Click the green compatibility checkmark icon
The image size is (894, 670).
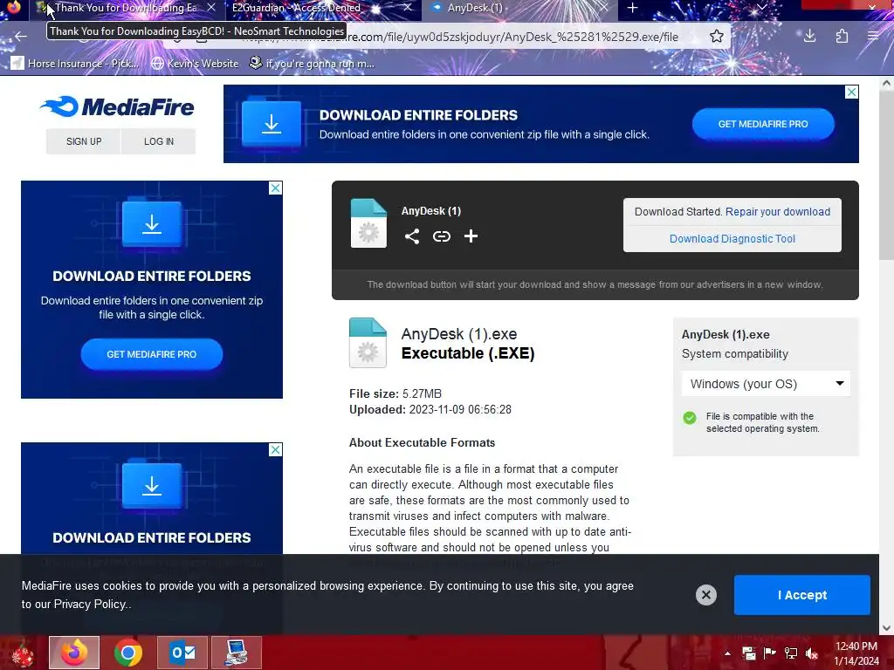pyautogui.click(x=690, y=418)
